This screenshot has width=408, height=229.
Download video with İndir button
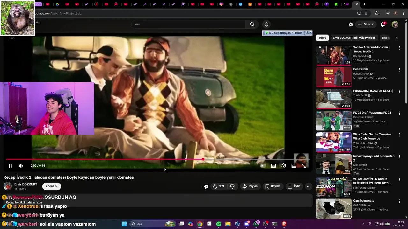click(294, 186)
